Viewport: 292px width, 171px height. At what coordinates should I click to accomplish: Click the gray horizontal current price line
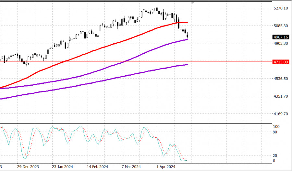[x=136, y=37]
